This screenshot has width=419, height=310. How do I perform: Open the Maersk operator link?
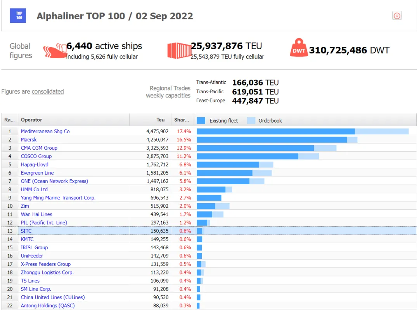pos(29,139)
